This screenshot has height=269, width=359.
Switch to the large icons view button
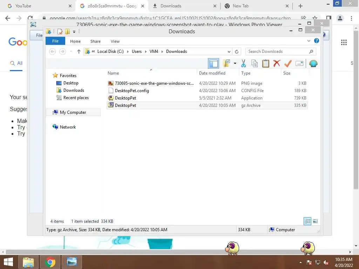pyautogui.click(x=315, y=221)
